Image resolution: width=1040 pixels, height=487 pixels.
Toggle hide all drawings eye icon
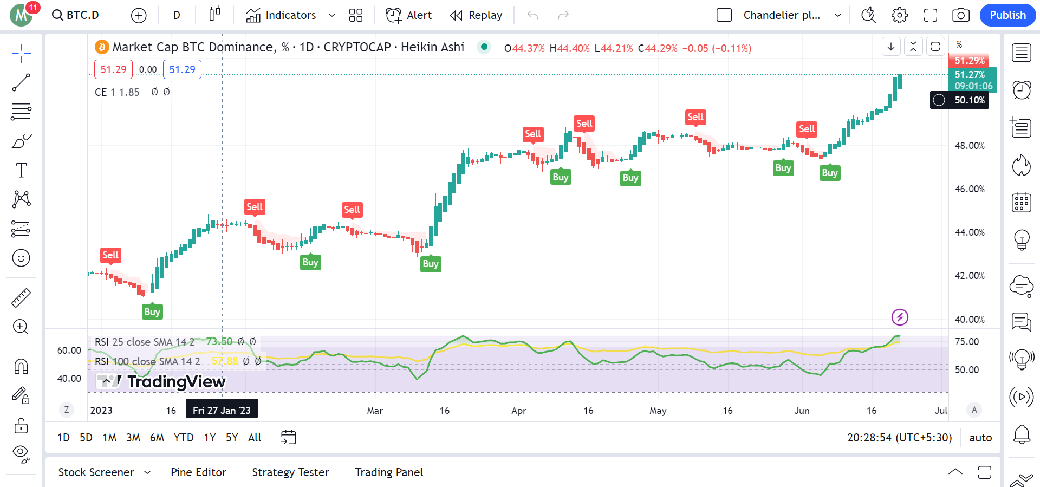coord(21,453)
